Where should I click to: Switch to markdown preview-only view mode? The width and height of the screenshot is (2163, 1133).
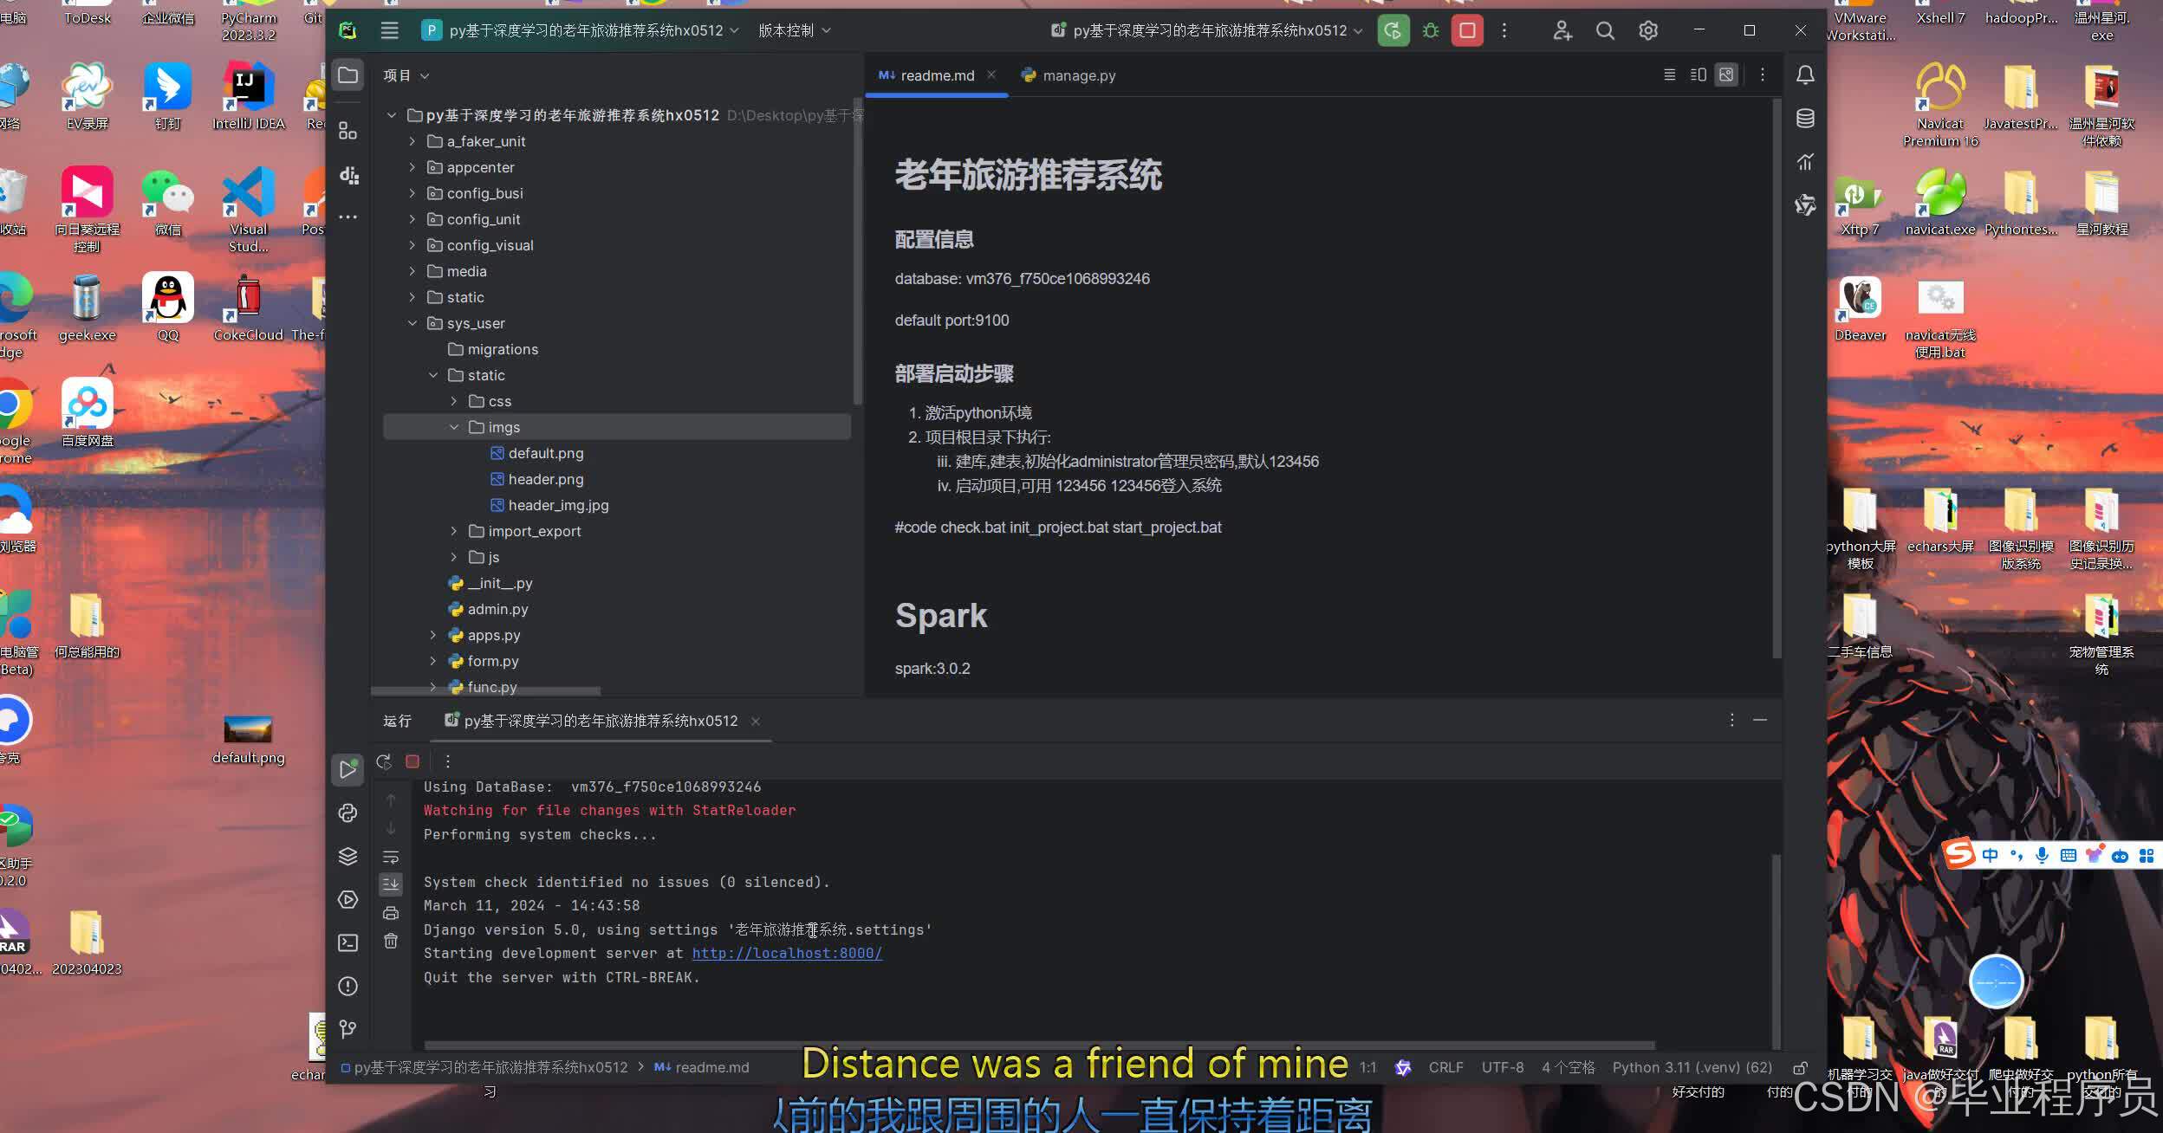coord(1726,75)
